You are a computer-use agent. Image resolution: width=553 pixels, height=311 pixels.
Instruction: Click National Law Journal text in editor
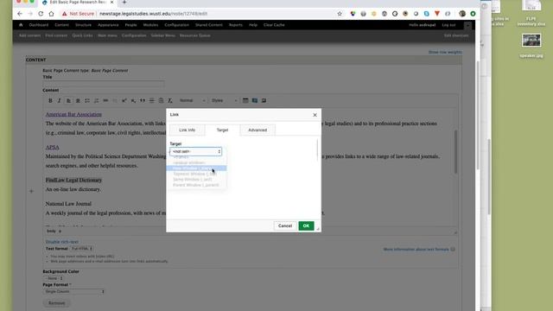[x=68, y=204]
